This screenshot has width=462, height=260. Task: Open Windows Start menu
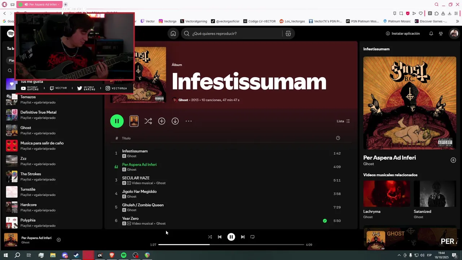pos(5,255)
